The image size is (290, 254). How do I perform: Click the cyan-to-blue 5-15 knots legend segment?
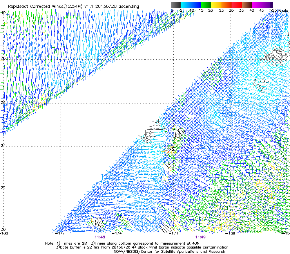(x=191, y=5)
